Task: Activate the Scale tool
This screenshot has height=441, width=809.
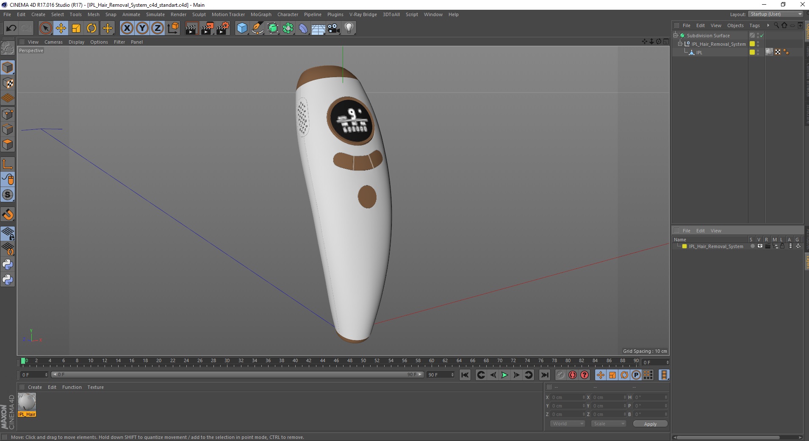Action: 76,28
